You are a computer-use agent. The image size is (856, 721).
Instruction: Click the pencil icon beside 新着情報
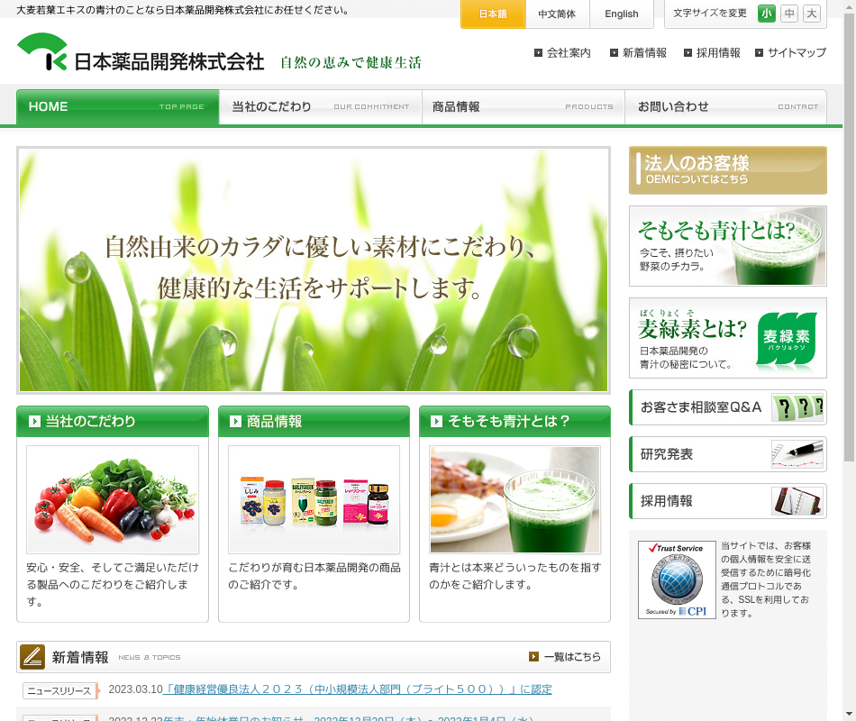pyautogui.click(x=32, y=657)
